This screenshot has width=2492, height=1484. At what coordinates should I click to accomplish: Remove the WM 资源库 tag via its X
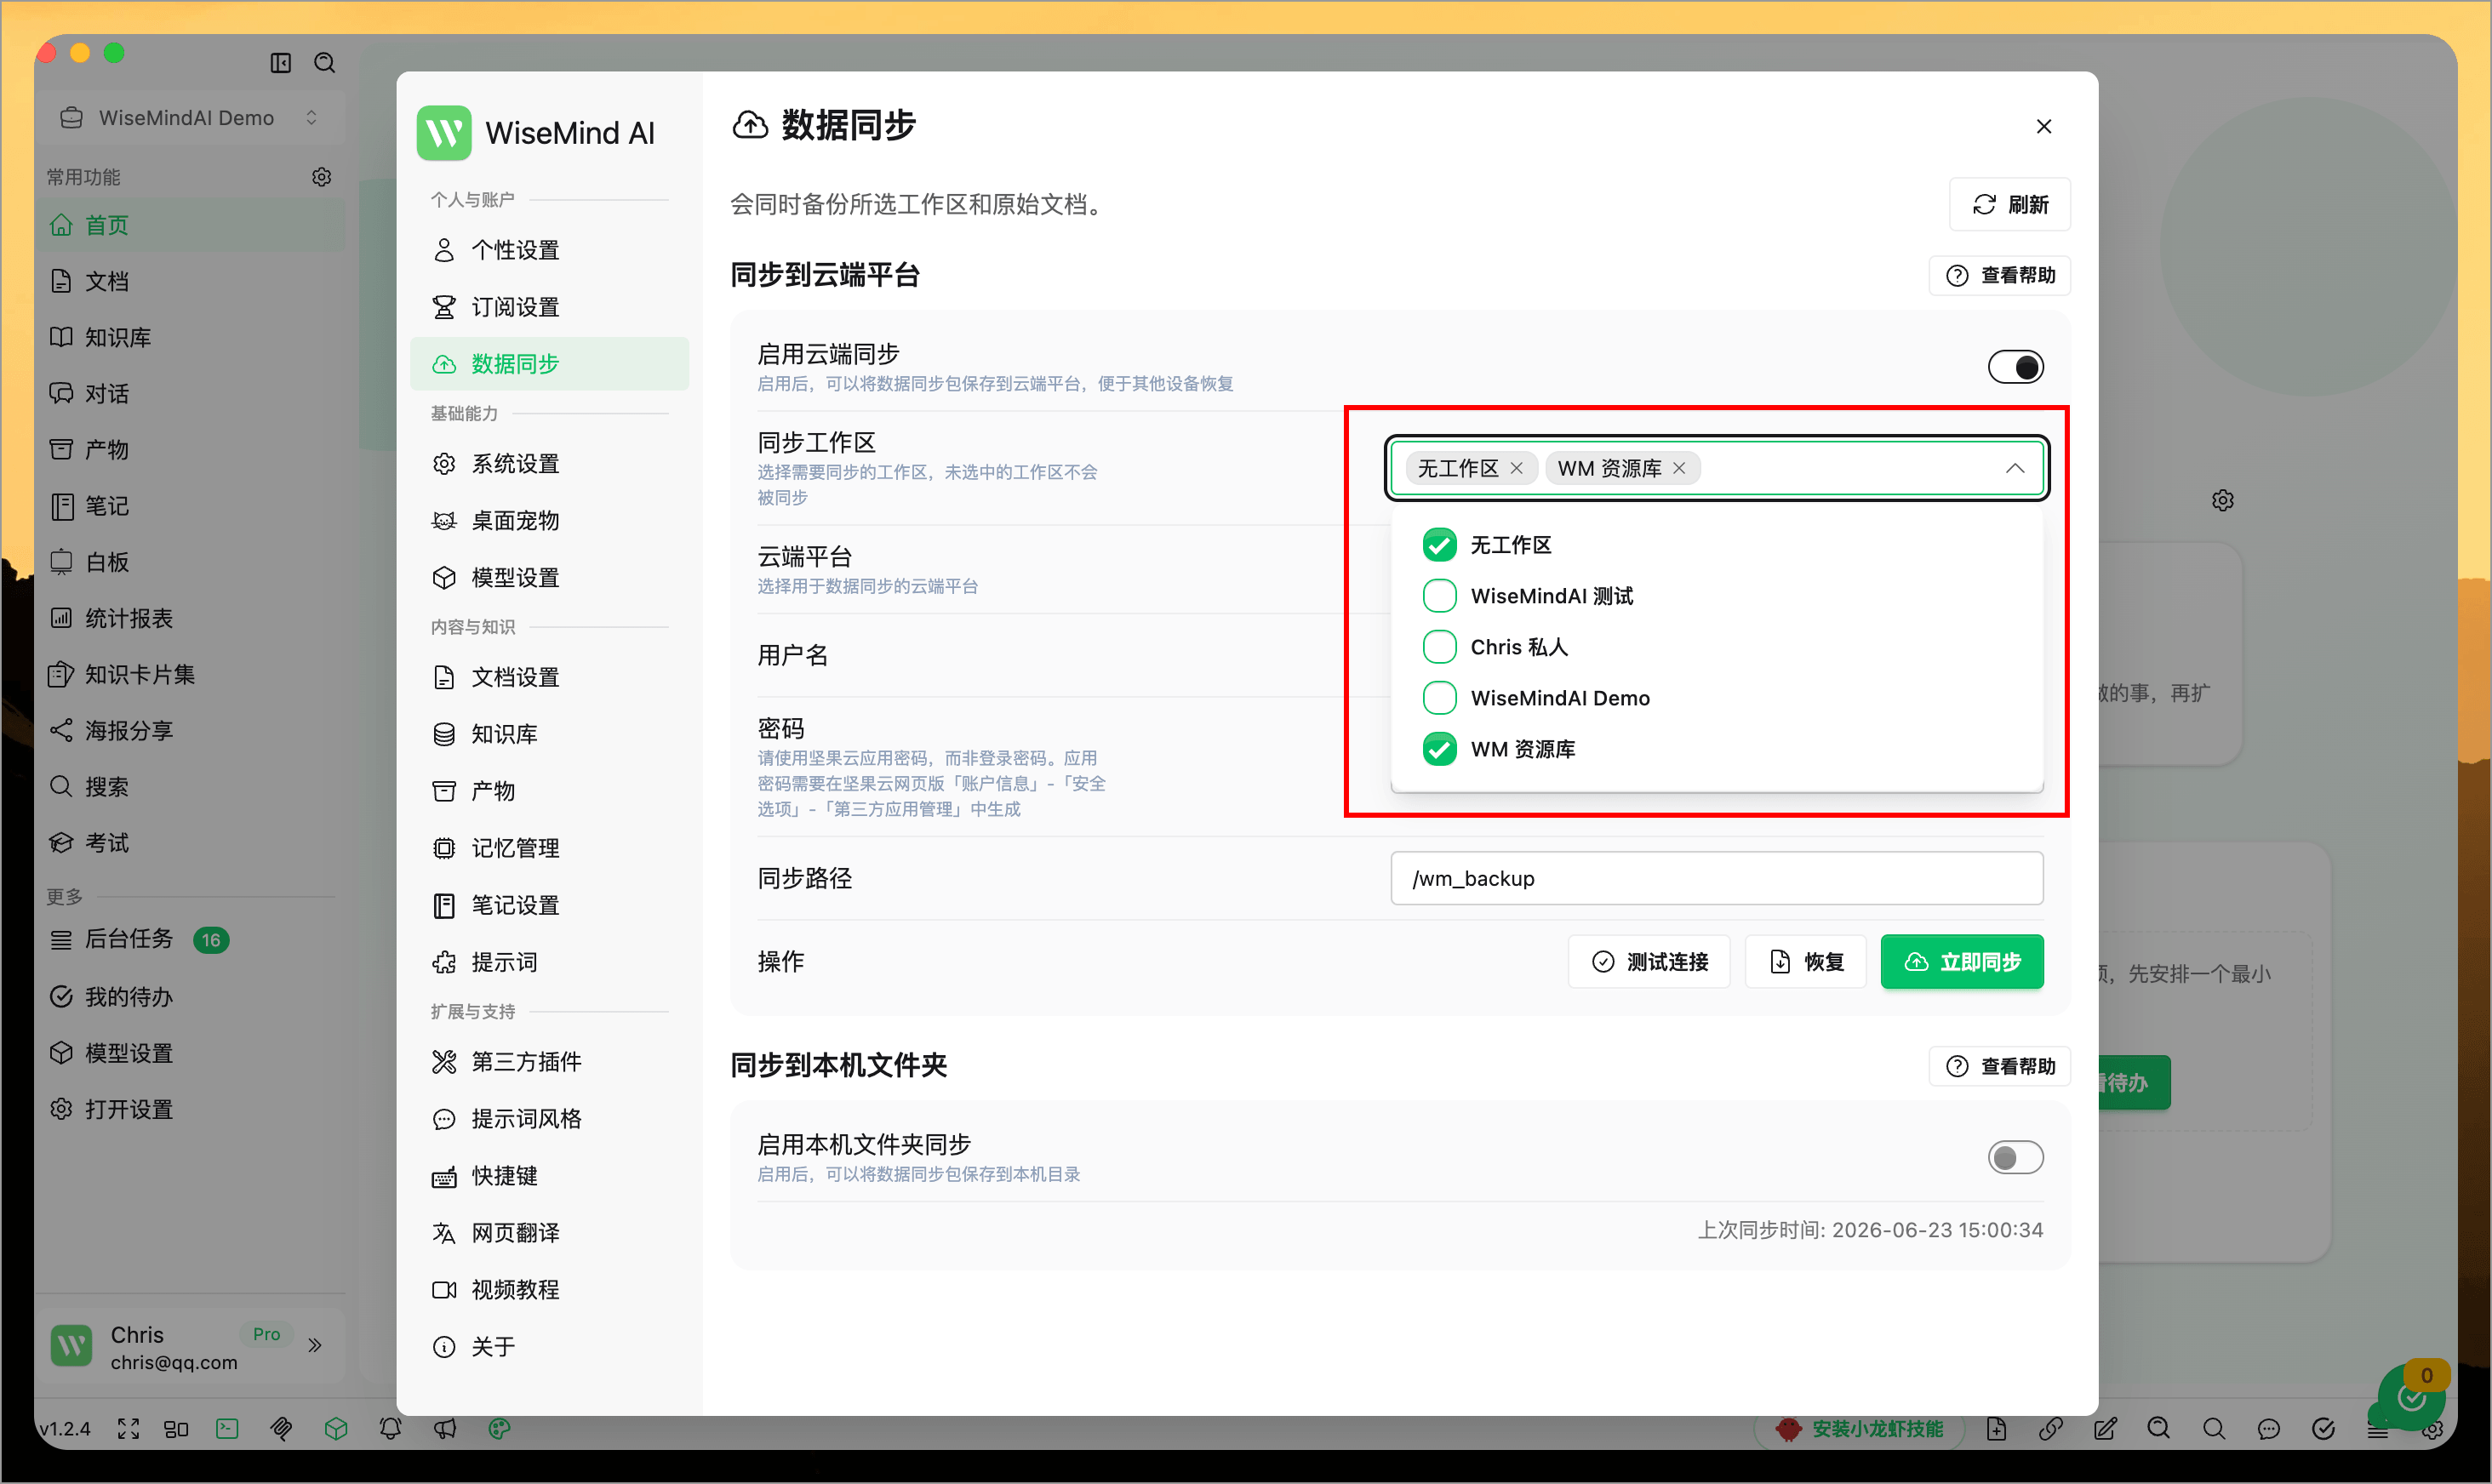[x=1678, y=468]
